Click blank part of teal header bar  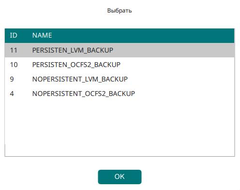click(x=145, y=36)
